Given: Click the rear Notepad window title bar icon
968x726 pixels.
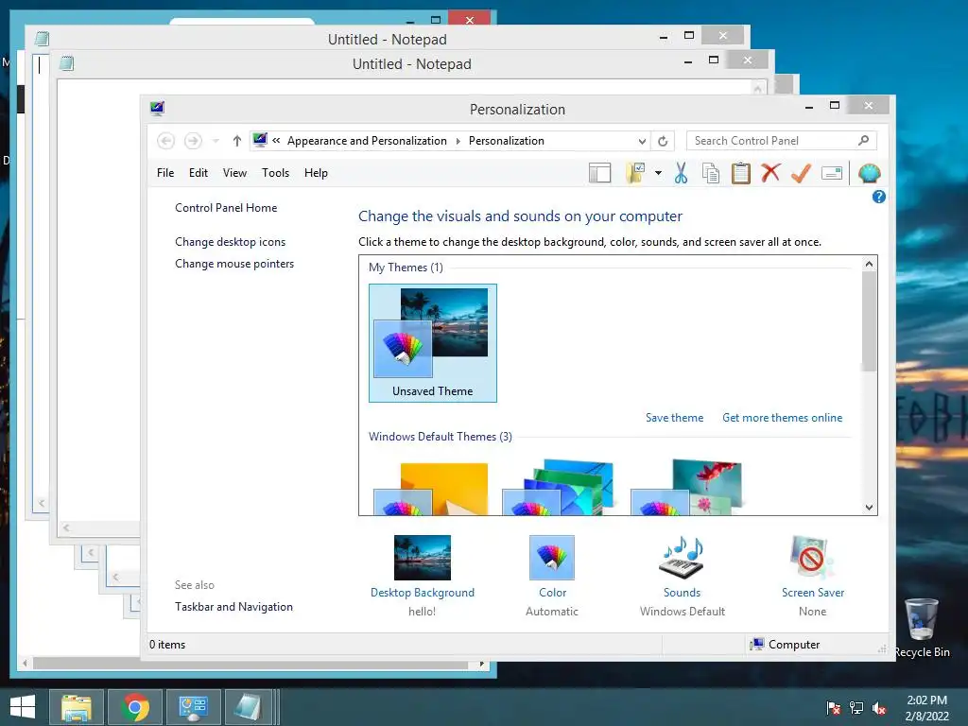Looking at the screenshot, I should click(42, 39).
